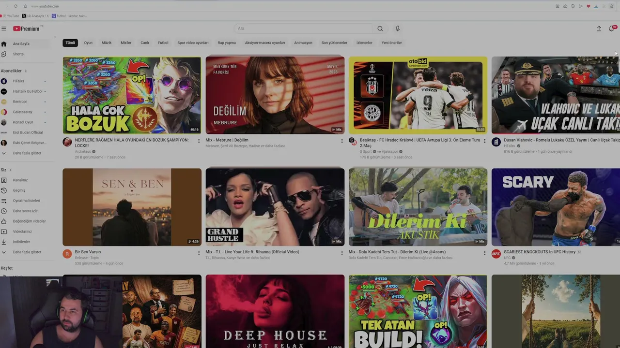Expand Daha fazla göster under Siz
Viewport: 620px width, 348px height.
25,252
